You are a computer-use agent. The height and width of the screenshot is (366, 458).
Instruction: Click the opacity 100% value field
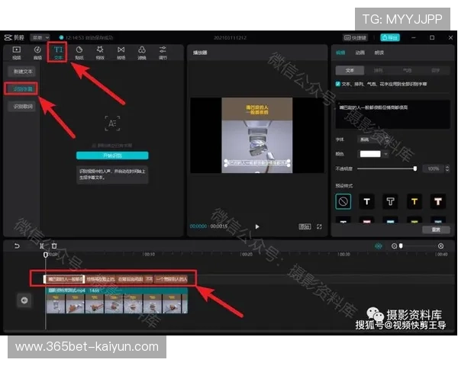(433, 169)
